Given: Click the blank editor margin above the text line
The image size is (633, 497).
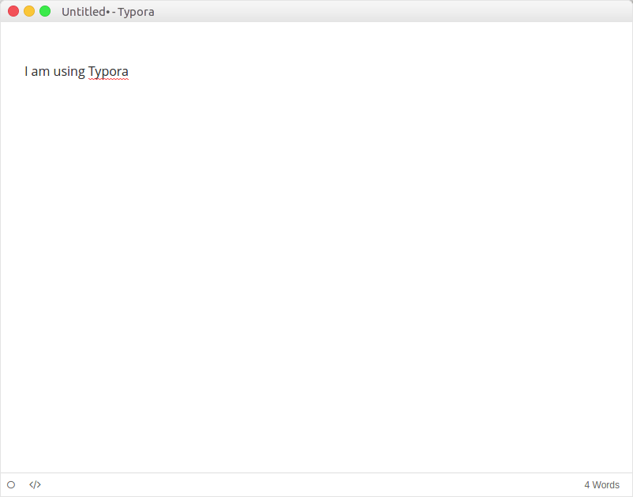Looking at the screenshot, I should tap(316, 43).
